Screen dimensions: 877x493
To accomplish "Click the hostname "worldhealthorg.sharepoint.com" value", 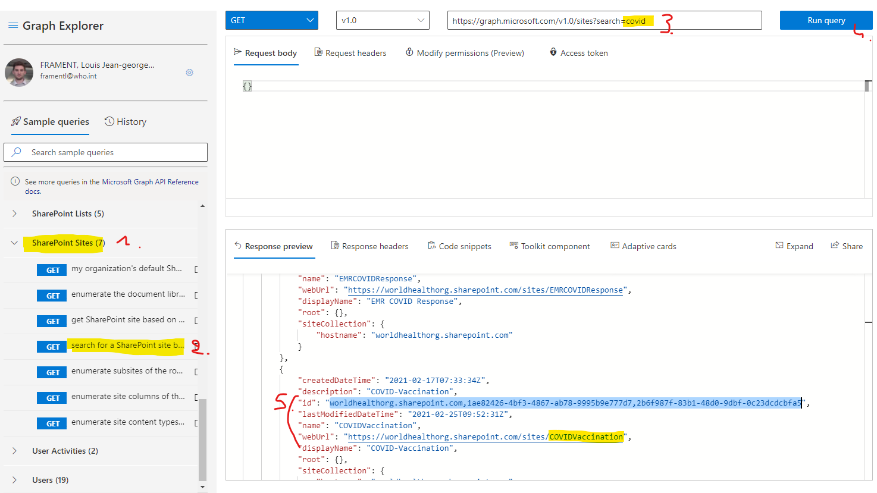I will pyautogui.click(x=442, y=335).
